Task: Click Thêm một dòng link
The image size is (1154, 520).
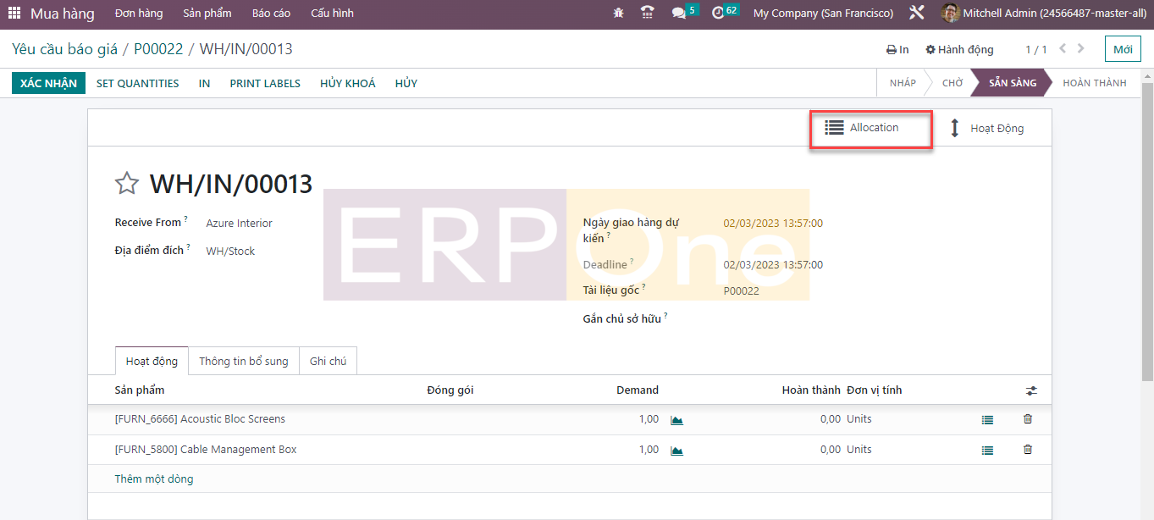Action: point(154,479)
